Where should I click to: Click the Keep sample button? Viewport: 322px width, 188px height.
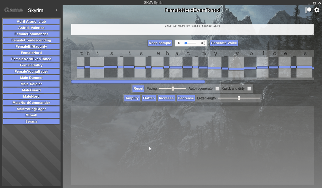click(x=160, y=43)
